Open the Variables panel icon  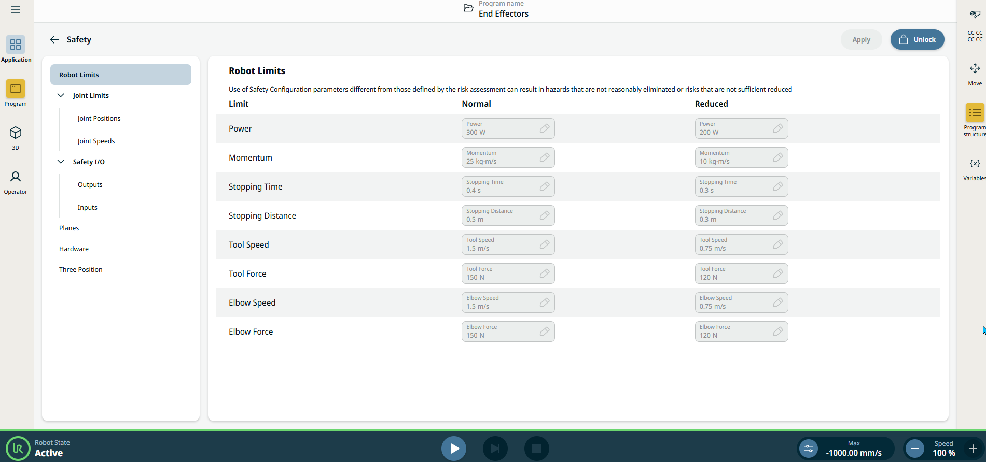tap(975, 164)
